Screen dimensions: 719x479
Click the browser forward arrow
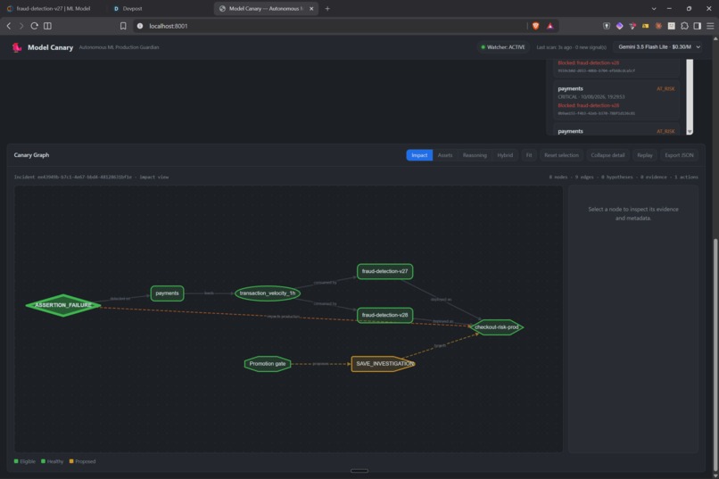point(21,26)
